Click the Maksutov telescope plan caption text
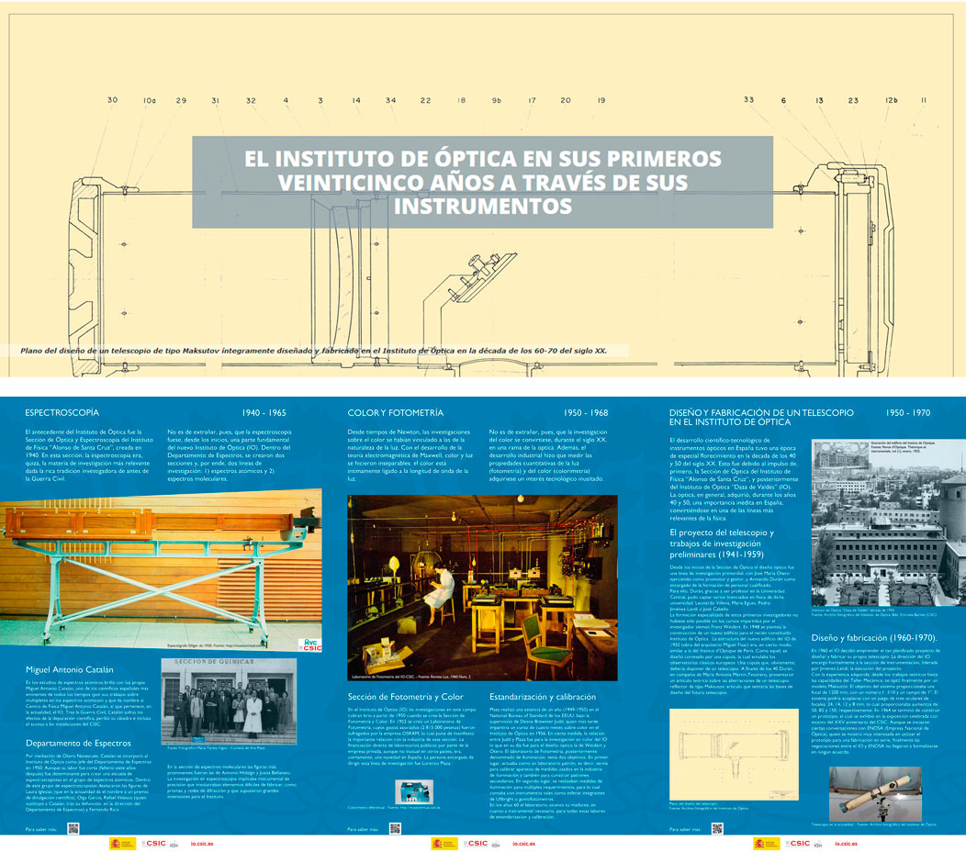The image size is (966, 852). pyautogui.click(x=313, y=351)
